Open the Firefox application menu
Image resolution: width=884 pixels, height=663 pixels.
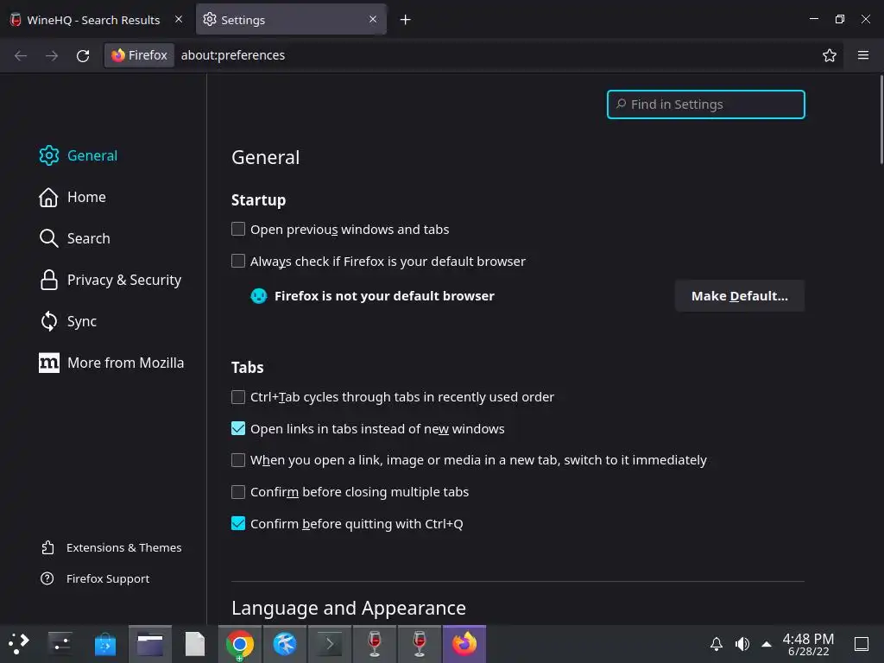click(x=863, y=55)
